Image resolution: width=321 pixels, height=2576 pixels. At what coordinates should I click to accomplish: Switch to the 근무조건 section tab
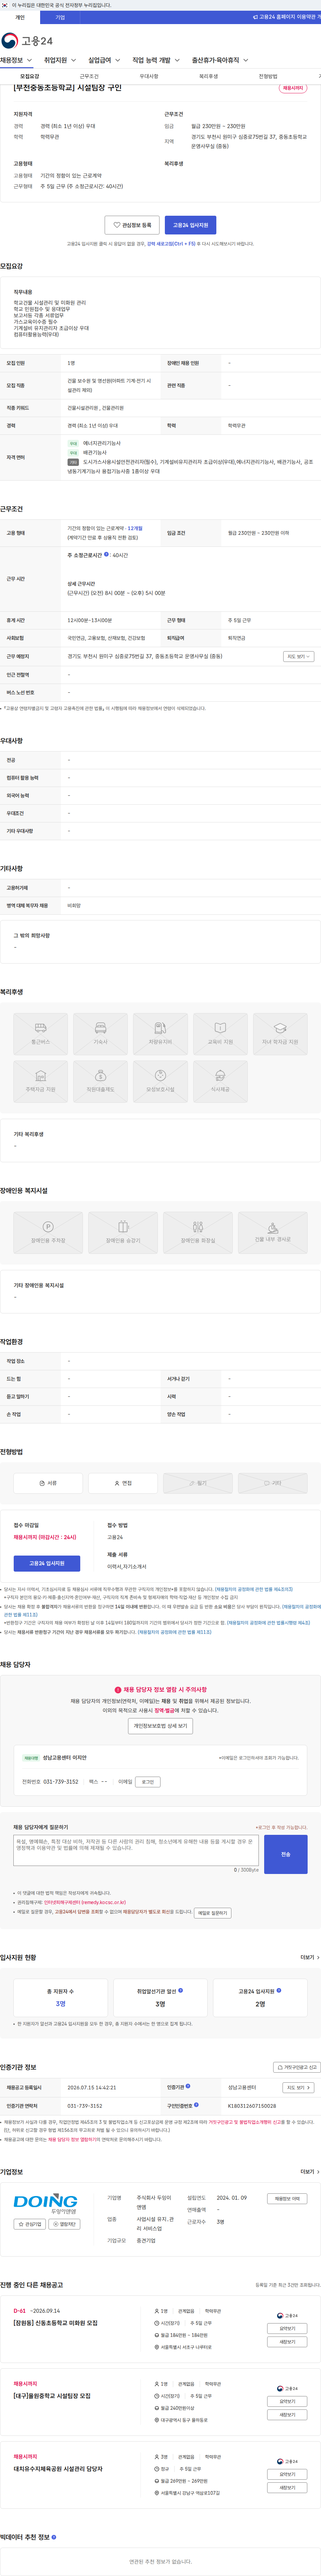(x=89, y=76)
